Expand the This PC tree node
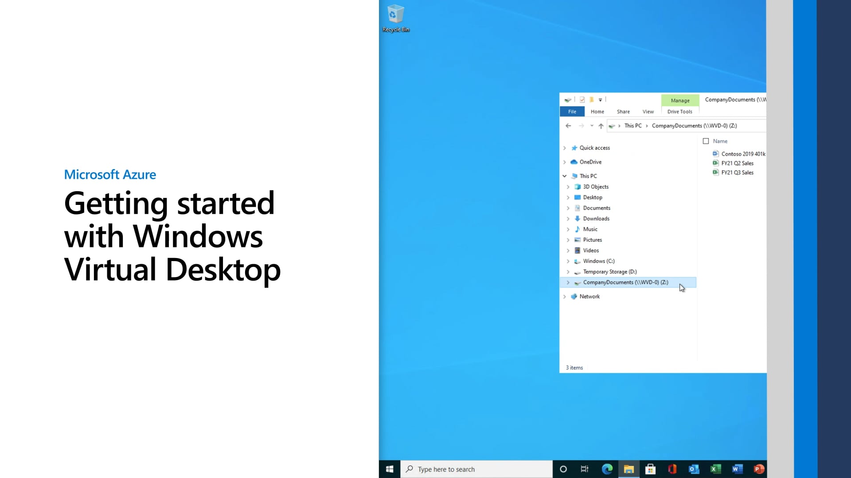This screenshot has width=851, height=478. [565, 176]
